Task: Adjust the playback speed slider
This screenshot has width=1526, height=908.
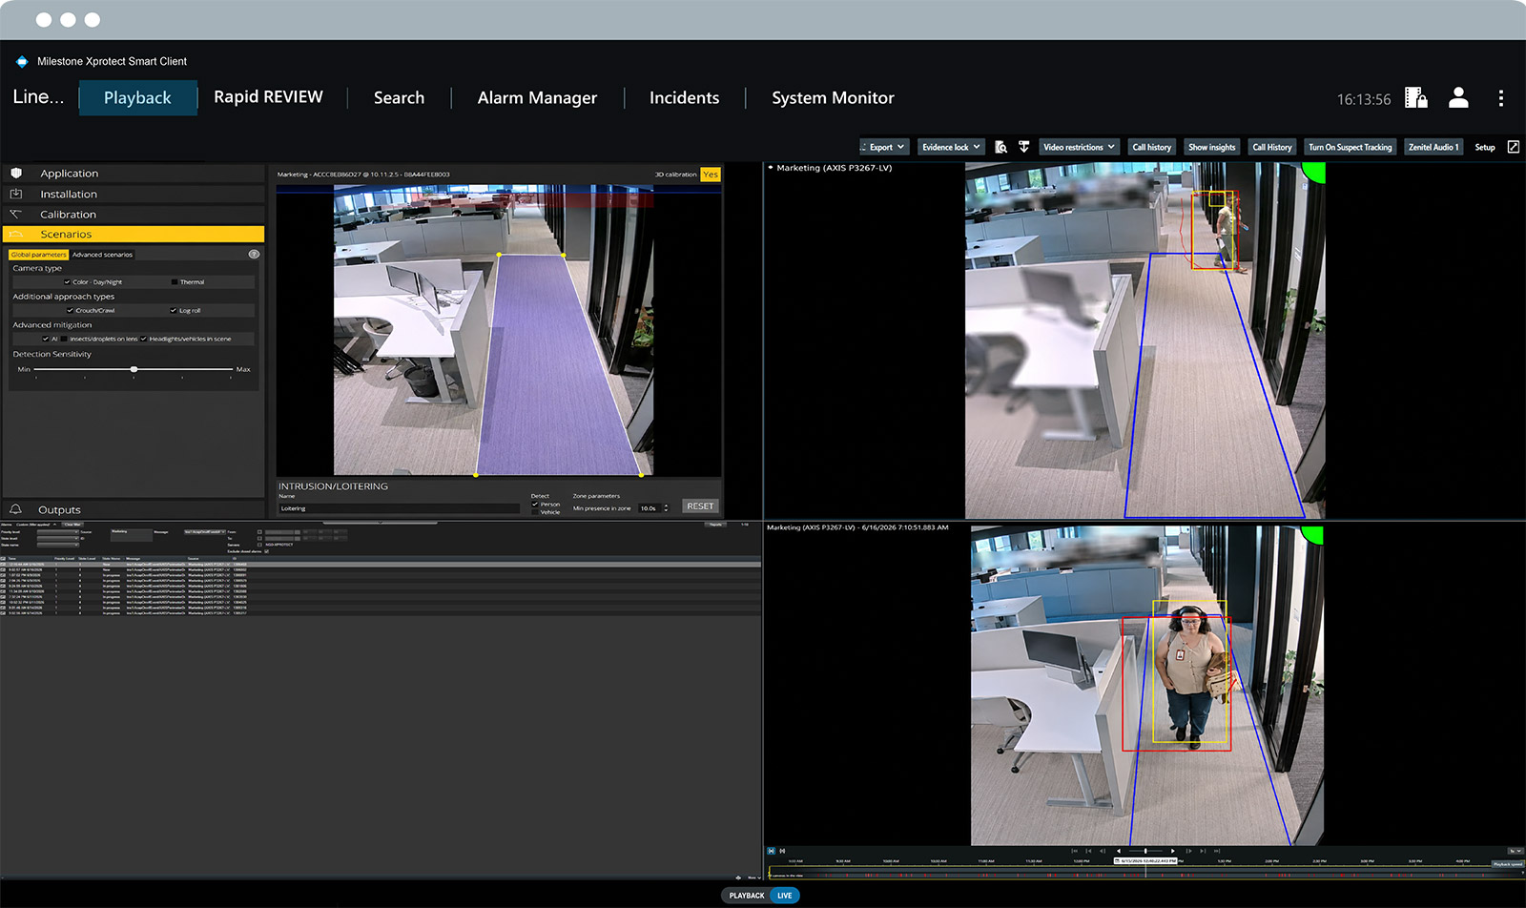Action: (1145, 851)
